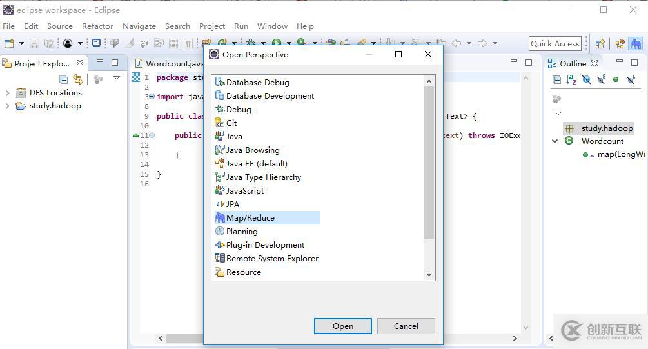The height and width of the screenshot is (349, 648).
Task: Open the Forward arrow history dropdown
Action: (495, 43)
